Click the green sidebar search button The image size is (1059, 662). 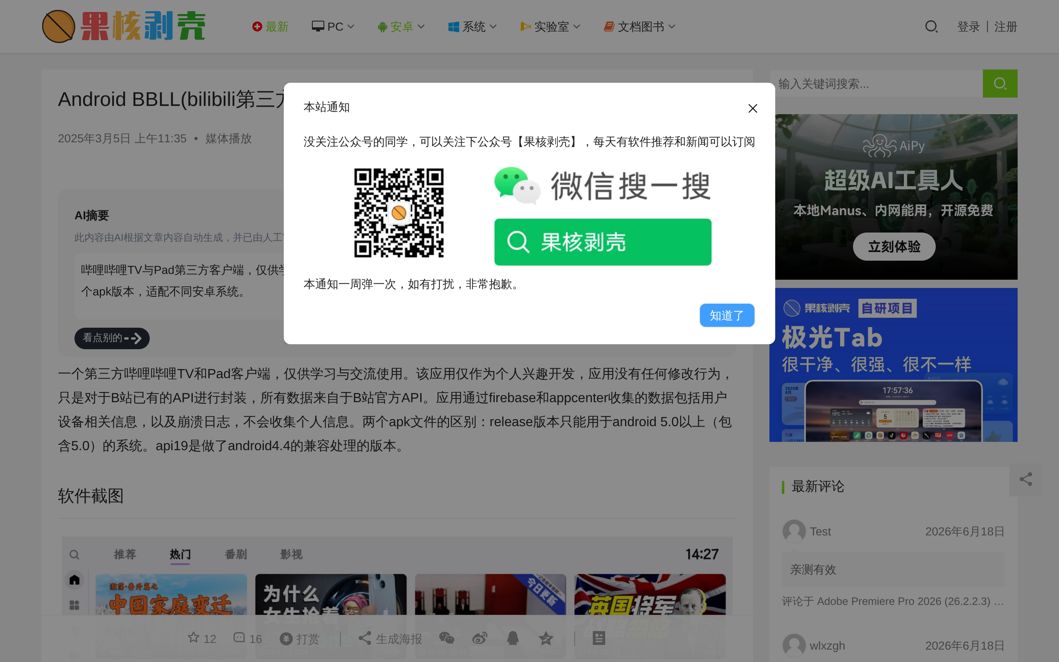coord(1000,84)
